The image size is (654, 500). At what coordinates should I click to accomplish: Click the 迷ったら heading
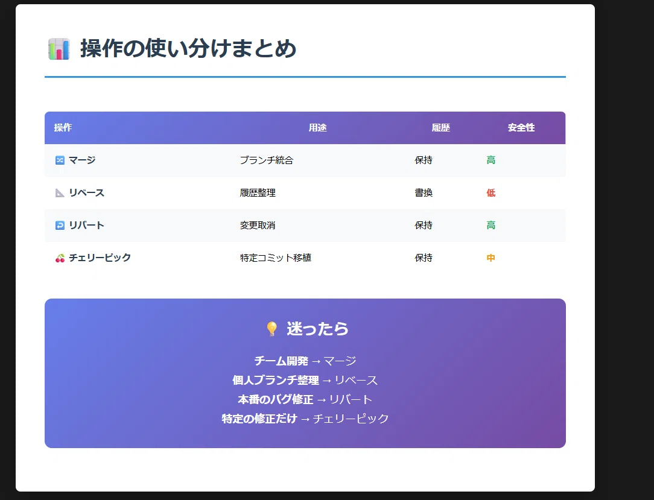point(317,329)
